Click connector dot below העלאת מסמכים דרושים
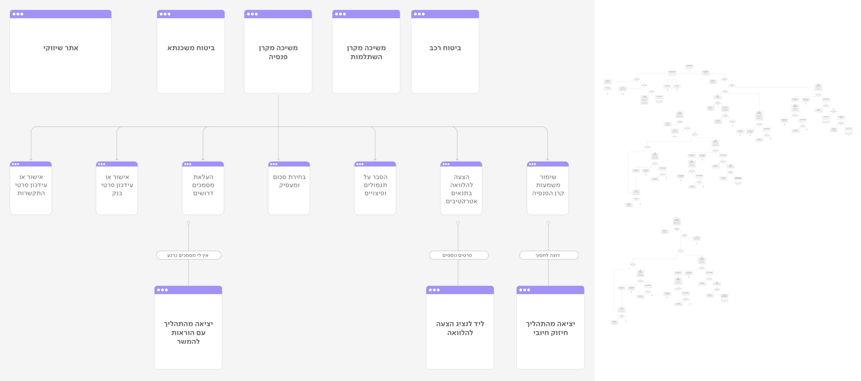 point(188,223)
